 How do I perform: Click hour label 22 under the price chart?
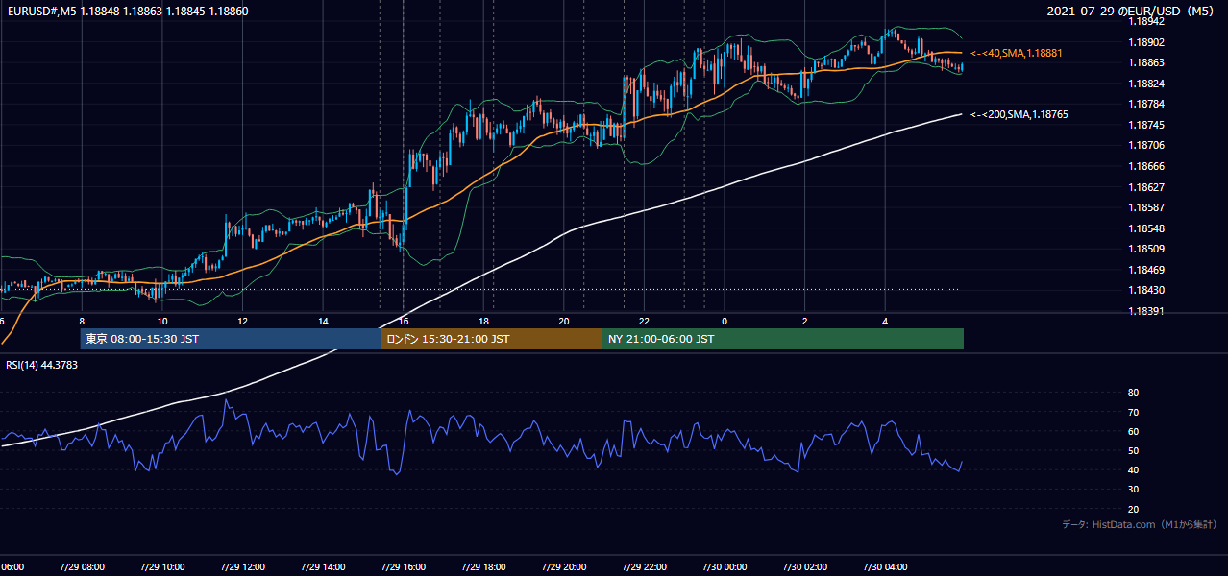tap(644, 321)
